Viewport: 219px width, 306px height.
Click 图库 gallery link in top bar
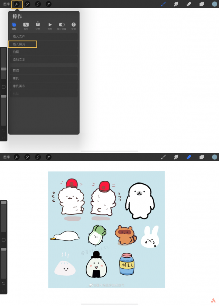[x=6, y=4]
